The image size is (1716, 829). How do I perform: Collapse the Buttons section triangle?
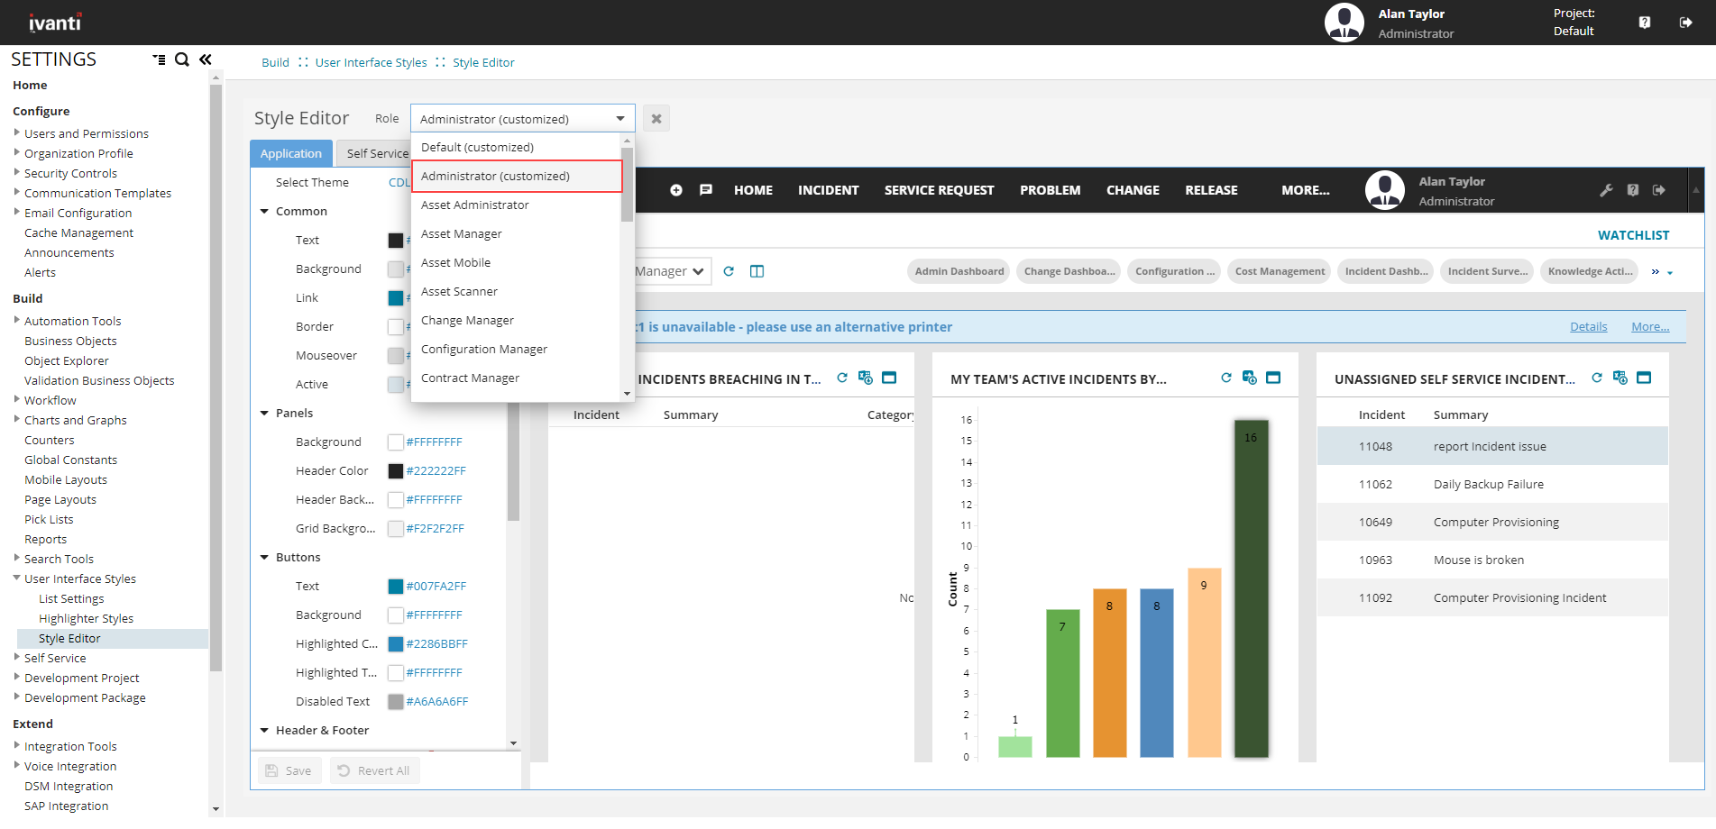click(265, 558)
